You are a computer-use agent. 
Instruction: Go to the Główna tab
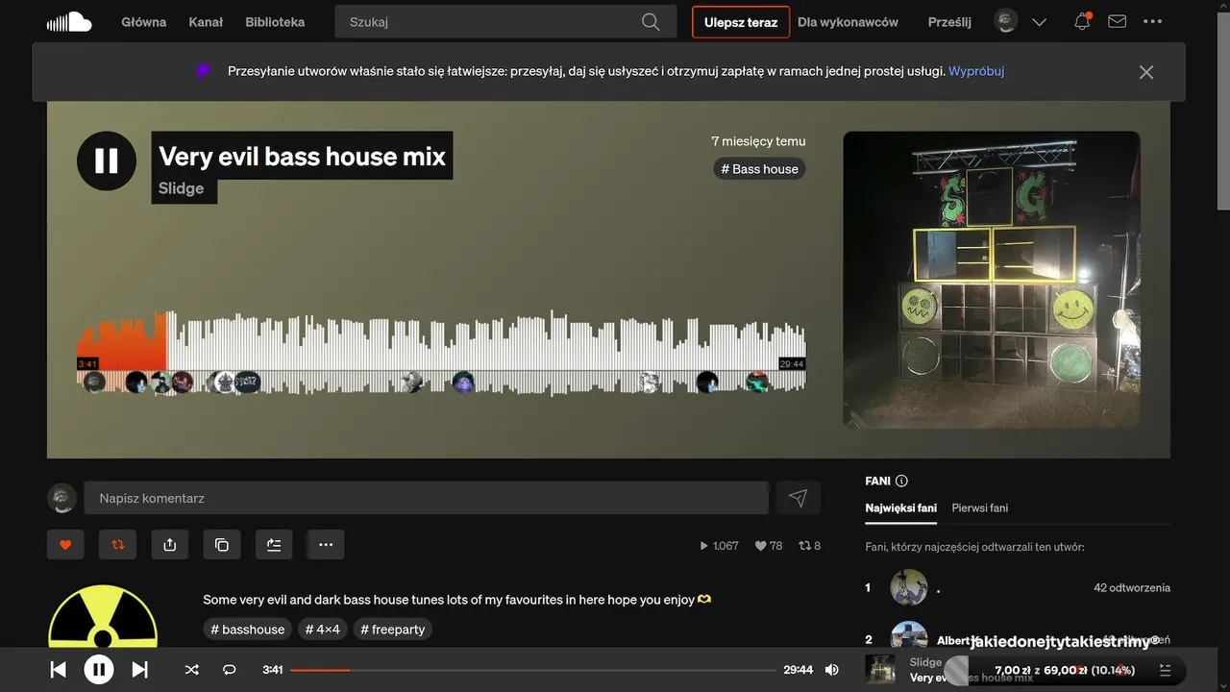143,22
